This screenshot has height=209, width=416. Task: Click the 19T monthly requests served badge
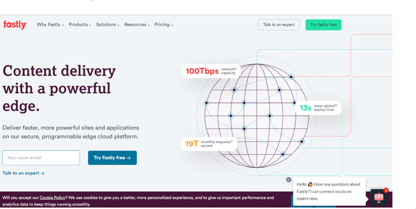209,144
